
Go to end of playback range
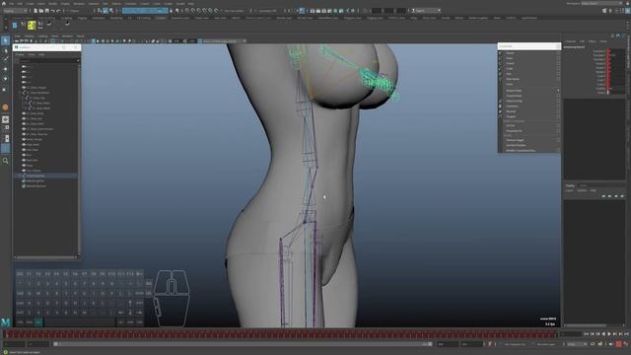click(x=626, y=334)
